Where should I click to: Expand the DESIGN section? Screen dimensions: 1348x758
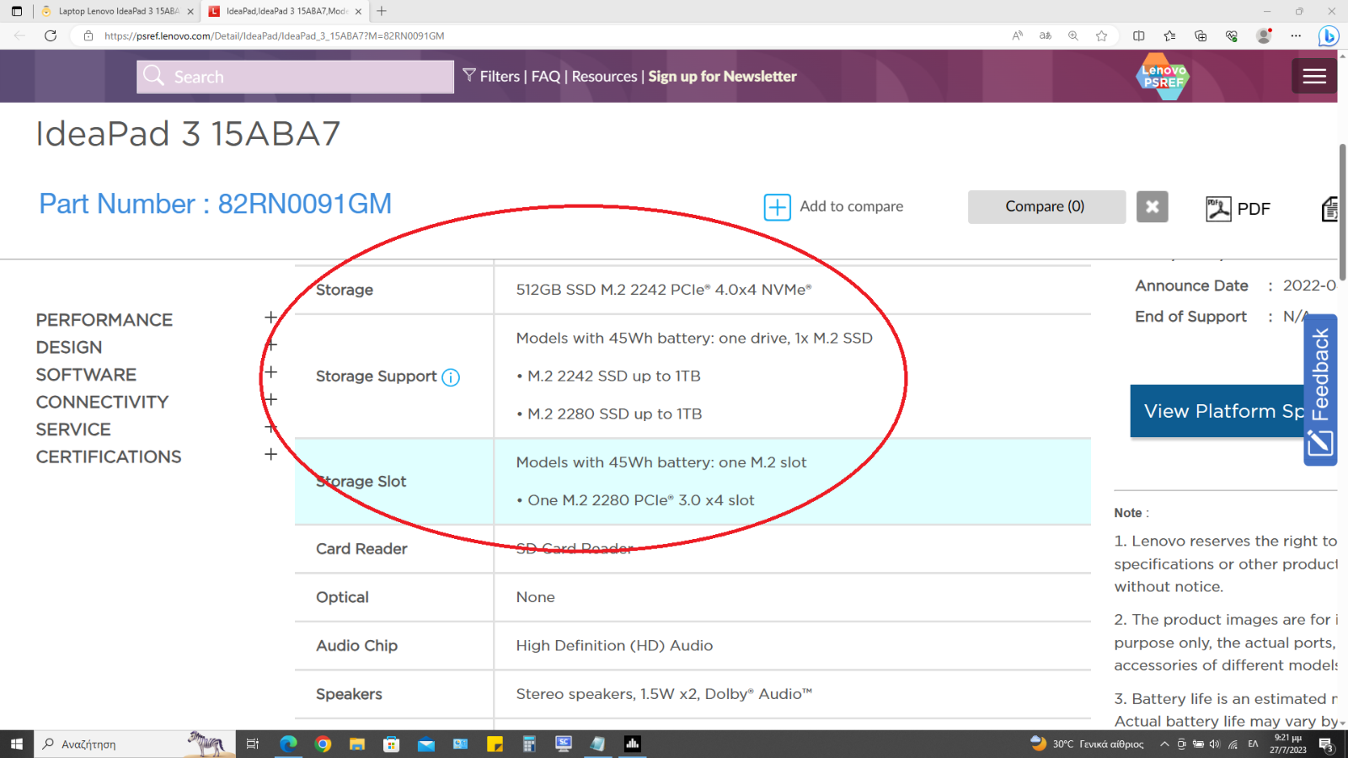pyautogui.click(x=270, y=345)
